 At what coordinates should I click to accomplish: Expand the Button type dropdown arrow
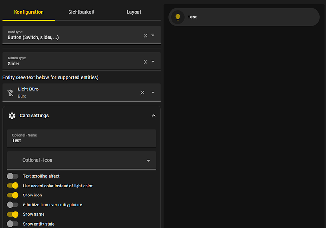(153, 62)
